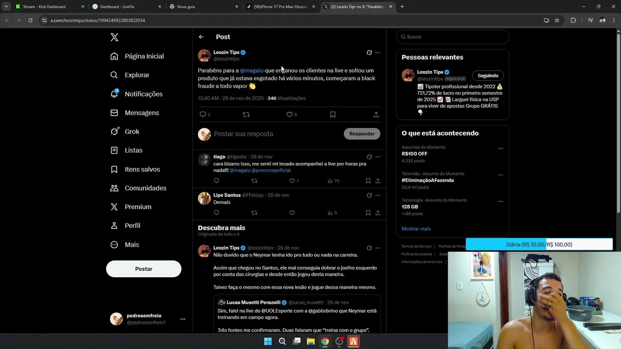This screenshot has height=349, width=621.
Task: Click repost icon on the main post
Action: pos(246,114)
